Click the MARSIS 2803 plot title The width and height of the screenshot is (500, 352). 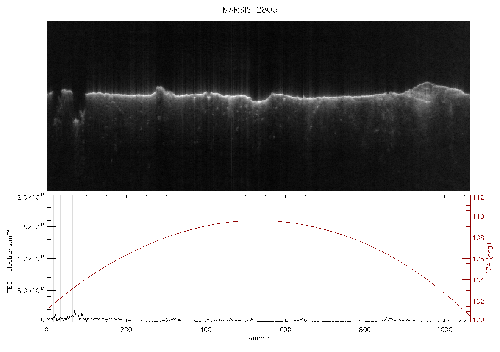pyautogui.click(x=250, y=10)
